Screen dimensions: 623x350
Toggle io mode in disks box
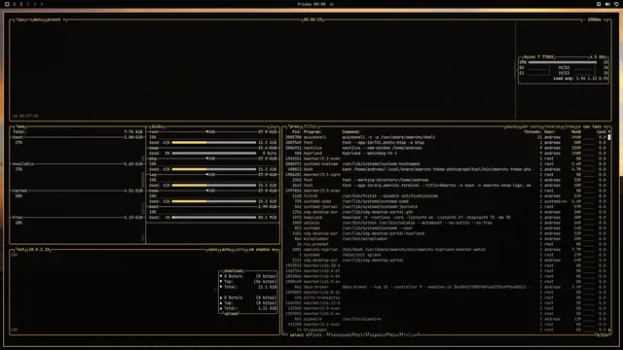click(x=273, y=126)
